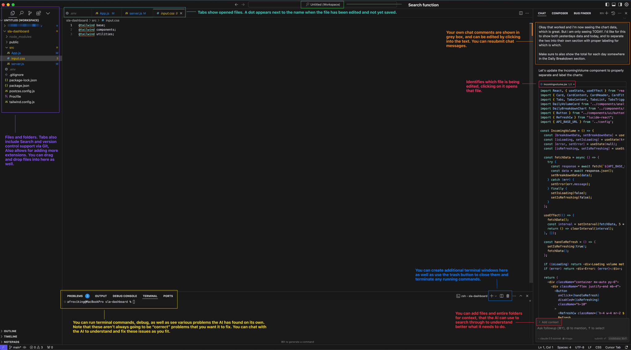The width and height of the screenshot is (631, 350).
Task: Start a new chat with plus icon
Action: (x=607, y=13)
